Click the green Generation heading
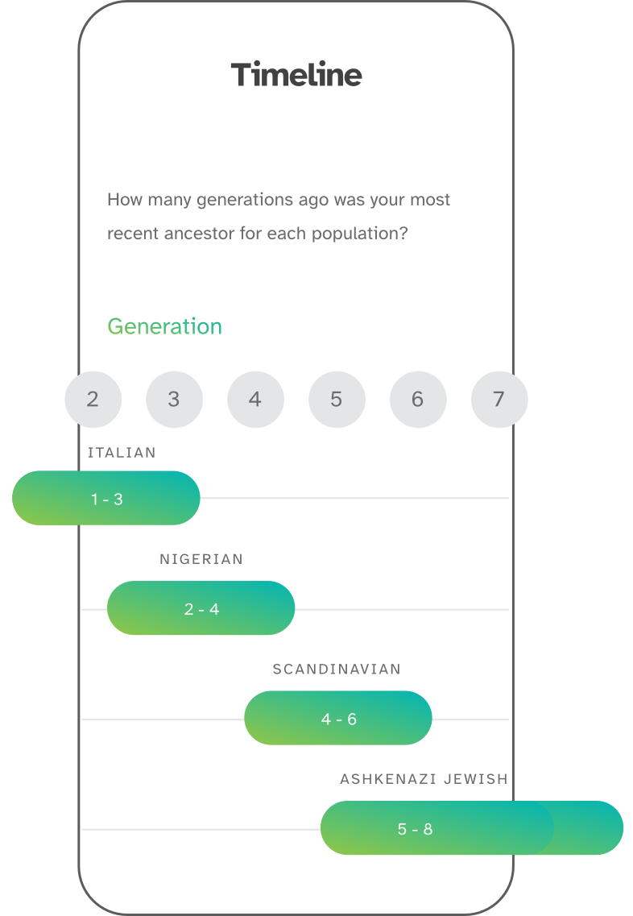The width and height of the screenshot is (633, 916). [x=164, y=326]
